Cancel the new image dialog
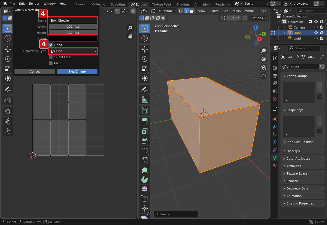 [x=35, y=71]
